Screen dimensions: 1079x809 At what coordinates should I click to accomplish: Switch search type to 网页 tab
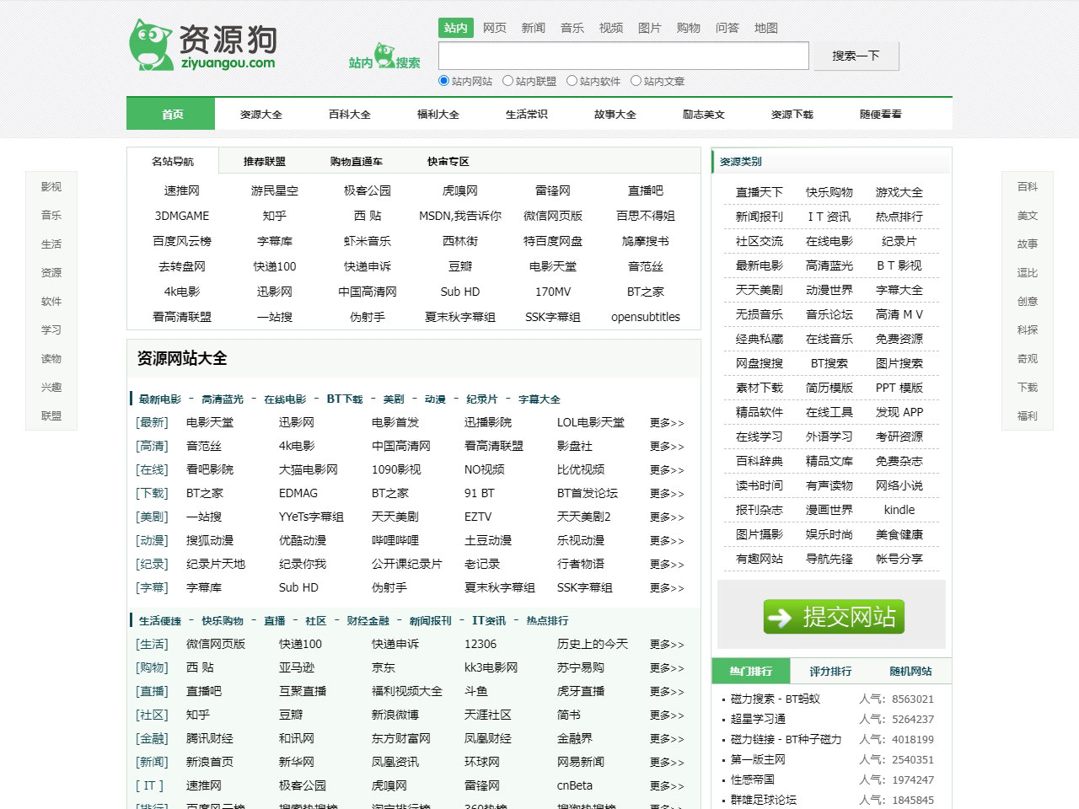[x=495, y=28]
